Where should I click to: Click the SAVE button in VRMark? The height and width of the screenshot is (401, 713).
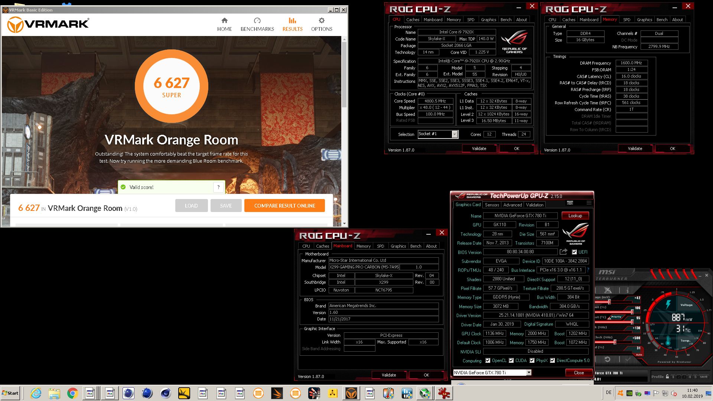226,206
